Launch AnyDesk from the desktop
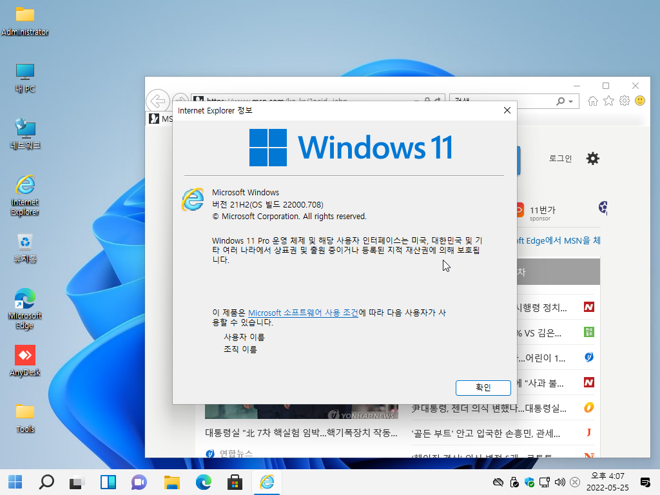This screenshot has height=495, width=660. [25, 361]
